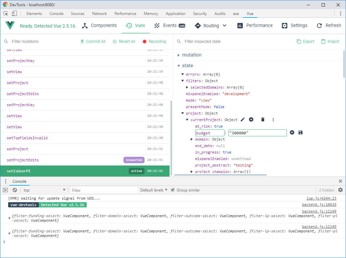Expand the domain object in state

(x=192, y=139)
